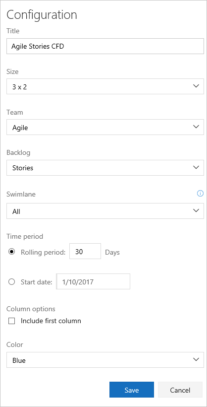This screenshot has height=407, width=207.
Task: Select the Start date radio button
Action: (12, 281)
